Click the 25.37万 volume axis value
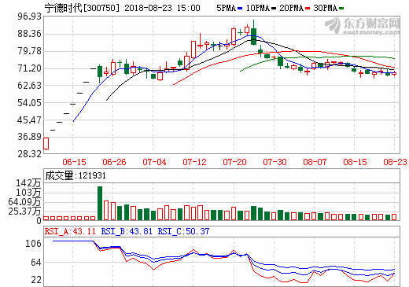 coord(24,211)
